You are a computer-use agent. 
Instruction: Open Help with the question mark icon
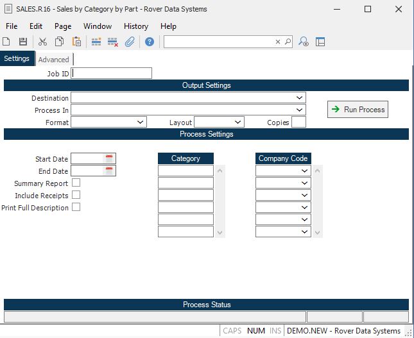point(150,42)
